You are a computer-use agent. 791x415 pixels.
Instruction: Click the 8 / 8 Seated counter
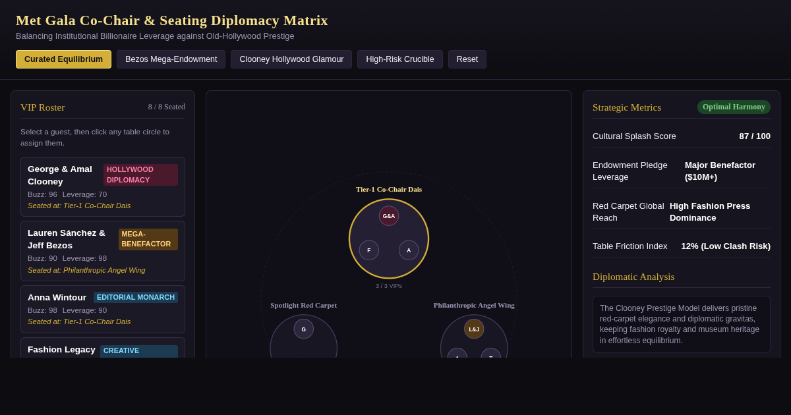[x=167, y=107]
